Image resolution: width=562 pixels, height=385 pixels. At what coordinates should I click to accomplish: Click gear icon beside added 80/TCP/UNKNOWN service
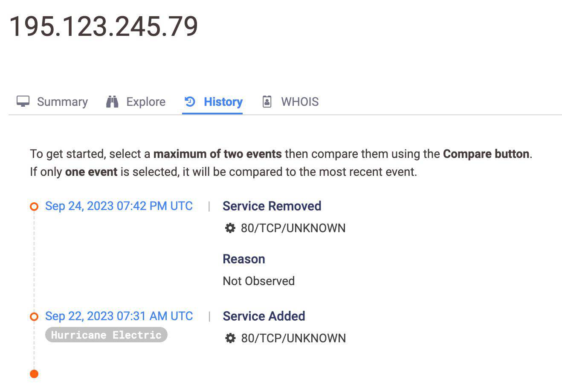point(230,338)
